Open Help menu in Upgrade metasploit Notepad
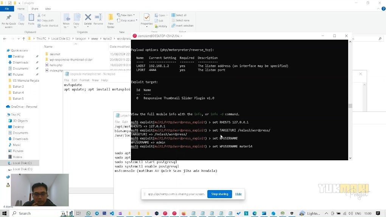Image resolution: width=386 pixels, height=217 pixels. [x=104, y=80]
